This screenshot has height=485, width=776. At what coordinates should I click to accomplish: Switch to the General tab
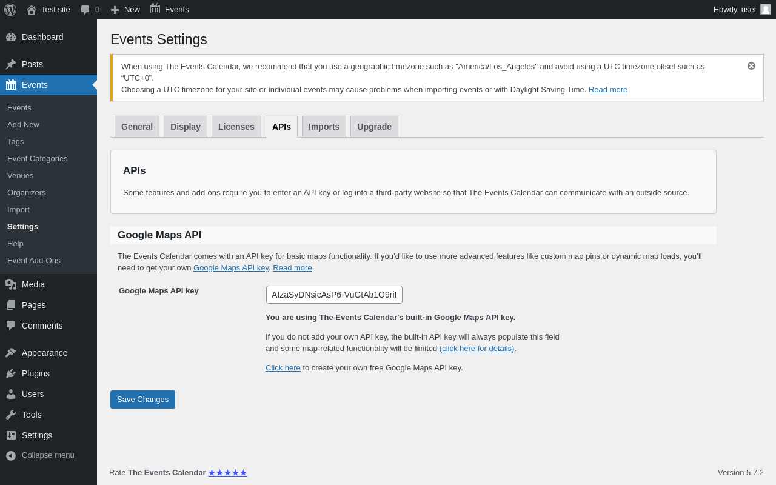pyautogui.click(x=137, y=127)
